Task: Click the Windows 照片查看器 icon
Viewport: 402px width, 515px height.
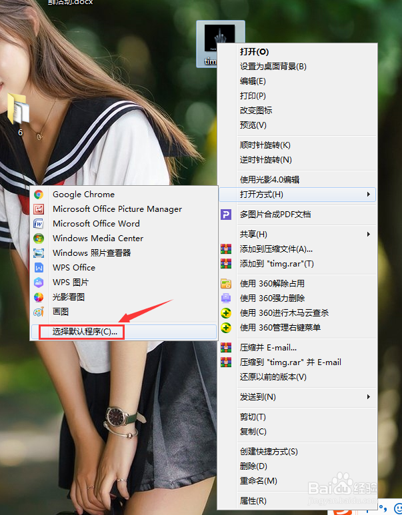Action: tap(39, 253)
